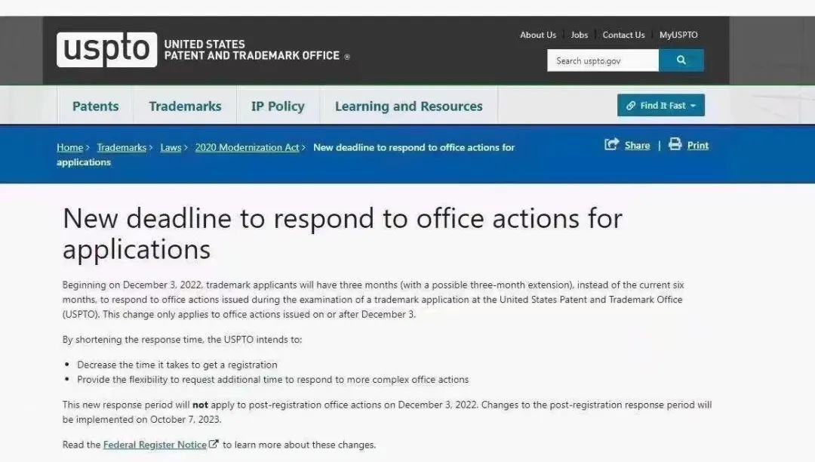
Task: Click the USPTO logo
Action: tap(106, 50)
